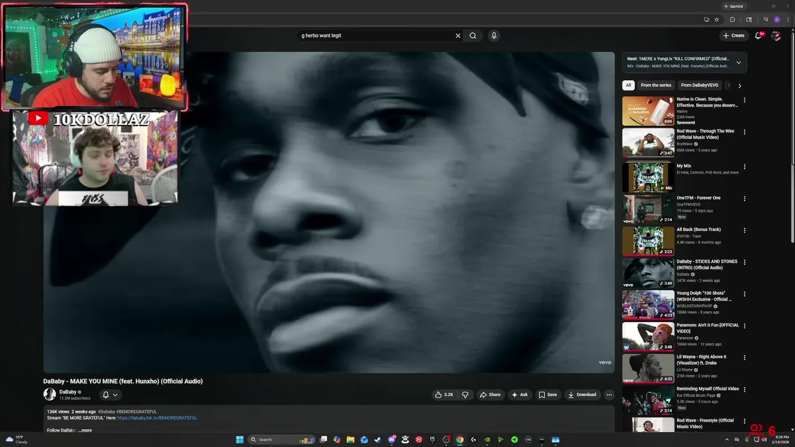Open DaBaby STICKS AND STONES thumbnail
795x447 pixels.
click(x=648, y=273)
